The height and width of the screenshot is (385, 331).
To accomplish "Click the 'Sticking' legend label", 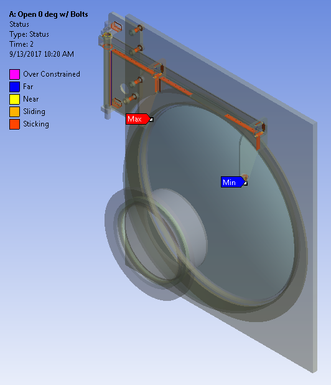I will [36, 124].
